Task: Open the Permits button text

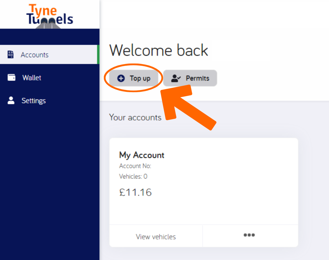Action: [198, 78]
